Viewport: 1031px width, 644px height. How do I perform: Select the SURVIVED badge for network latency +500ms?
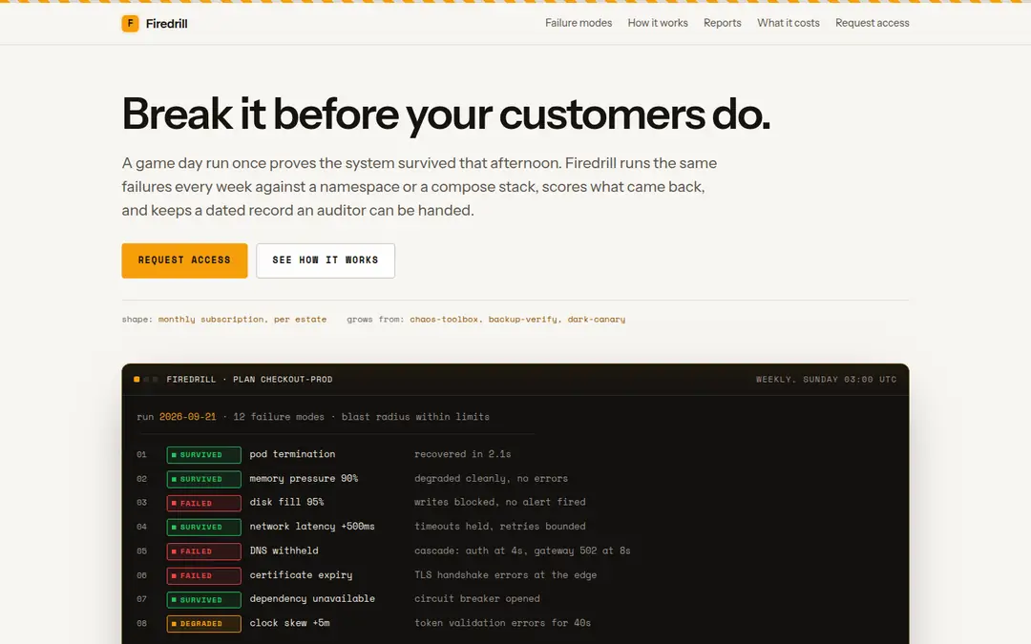(204, 527)
